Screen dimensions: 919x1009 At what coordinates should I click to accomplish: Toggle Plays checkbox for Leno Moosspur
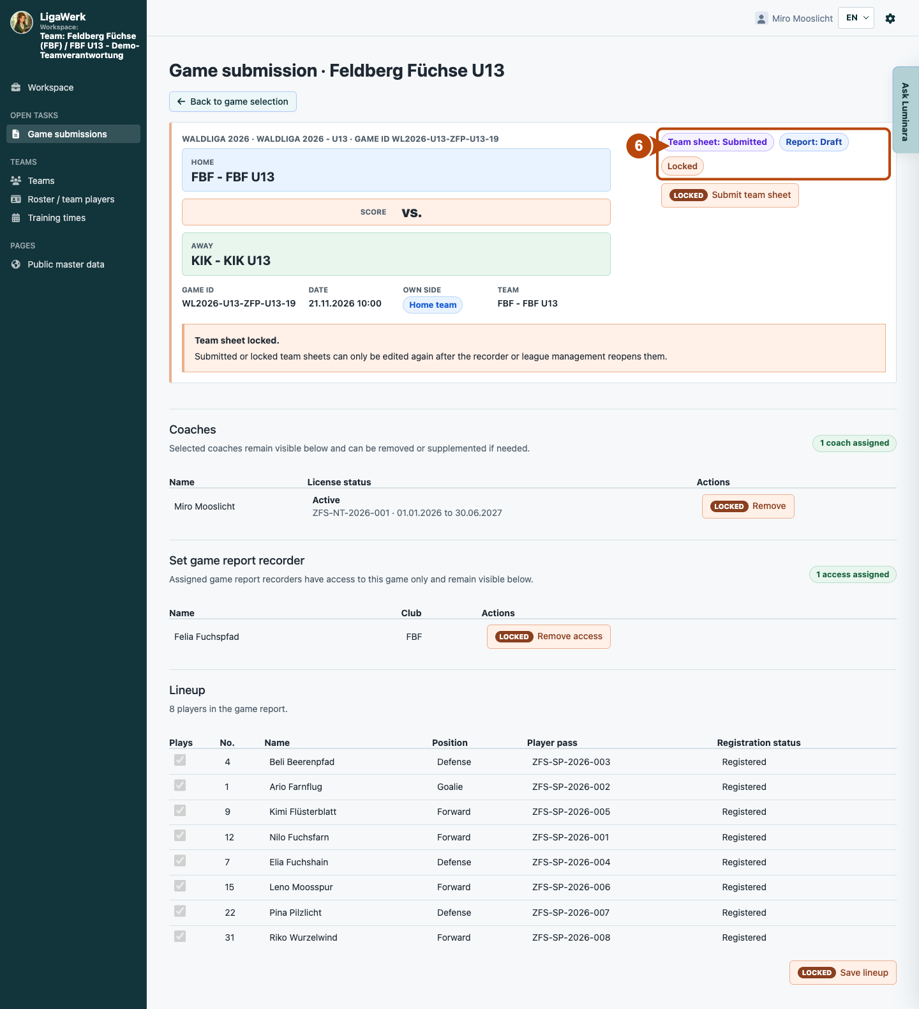click(180, 886)
